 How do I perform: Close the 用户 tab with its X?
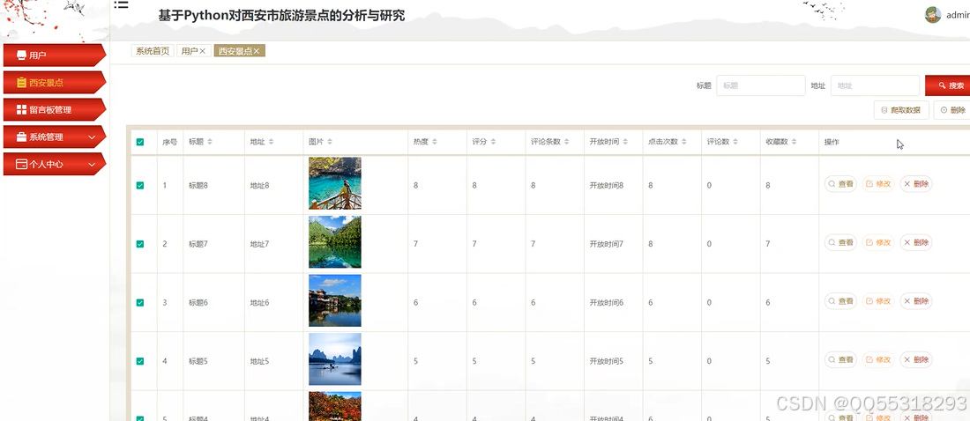pyautogui.click(x=202, y=51)
